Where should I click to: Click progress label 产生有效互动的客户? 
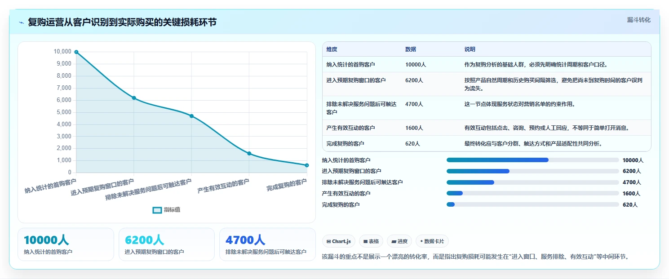(x=346, y=194)
